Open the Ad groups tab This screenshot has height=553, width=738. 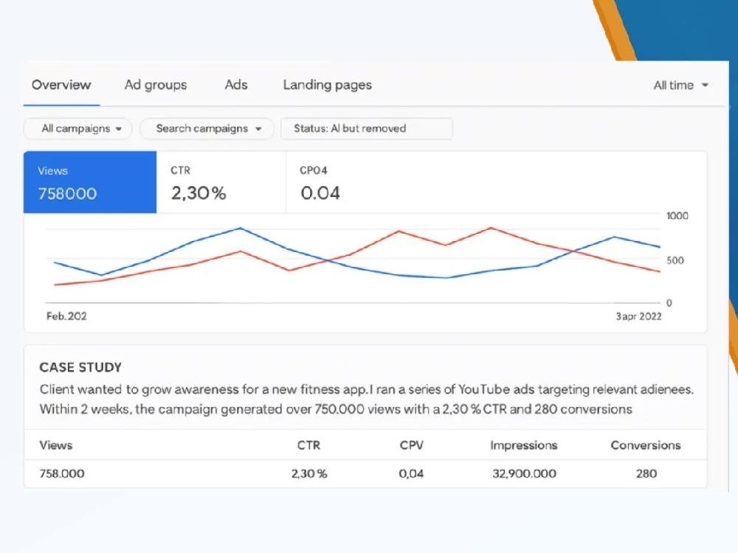tap(156, 85)
